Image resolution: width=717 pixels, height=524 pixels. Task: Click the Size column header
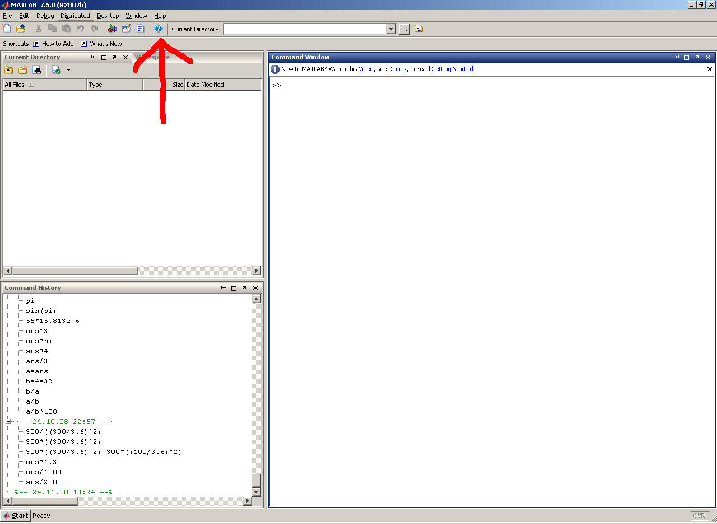coord(164,85)
